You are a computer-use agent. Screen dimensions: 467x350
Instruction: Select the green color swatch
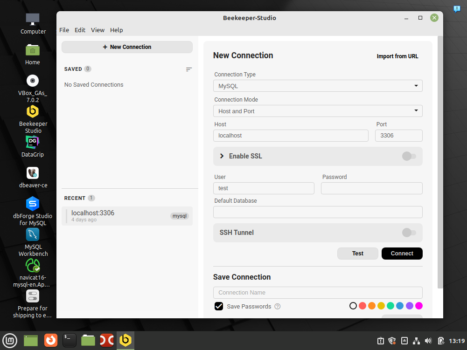click(x=390, y=306)
